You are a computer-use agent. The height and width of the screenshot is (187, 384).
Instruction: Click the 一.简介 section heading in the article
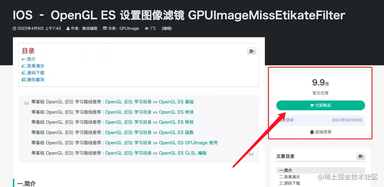(26, 184)
